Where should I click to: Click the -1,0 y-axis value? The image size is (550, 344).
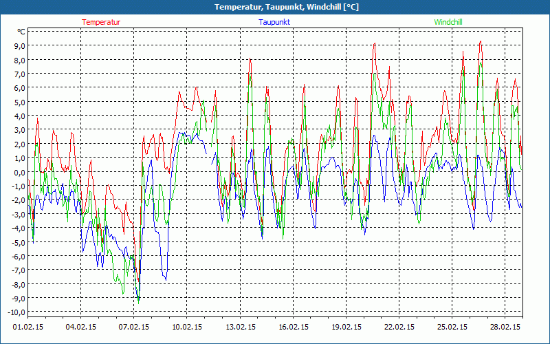pyautogui.click(x=18, y=186)
